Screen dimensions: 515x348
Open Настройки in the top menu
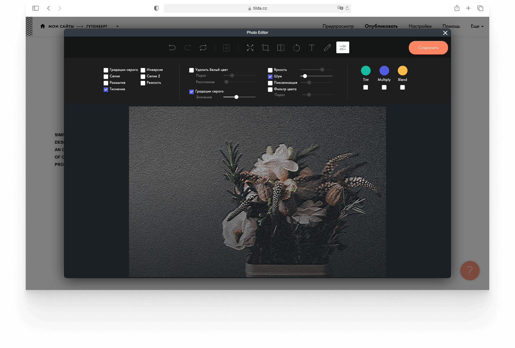click(420, 26)
